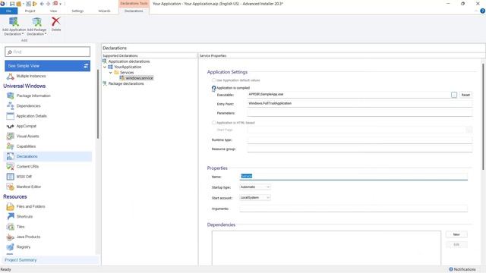Open the Java Products page

(28, 237)
